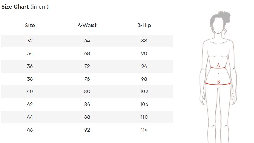Click hip value 102
The width and height of the screenshot is (254, 143).
point(144,91)
